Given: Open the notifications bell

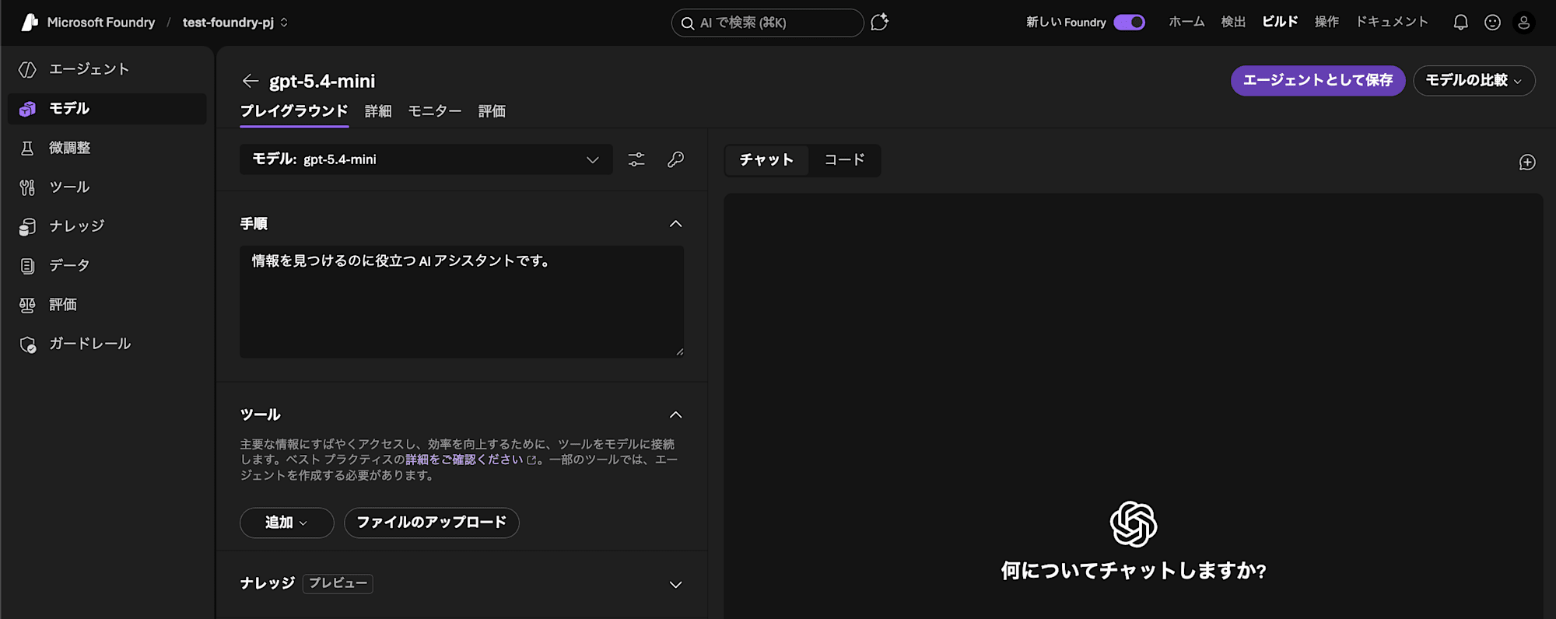Looking at the screenshot, I should (x=1461, y=23).
